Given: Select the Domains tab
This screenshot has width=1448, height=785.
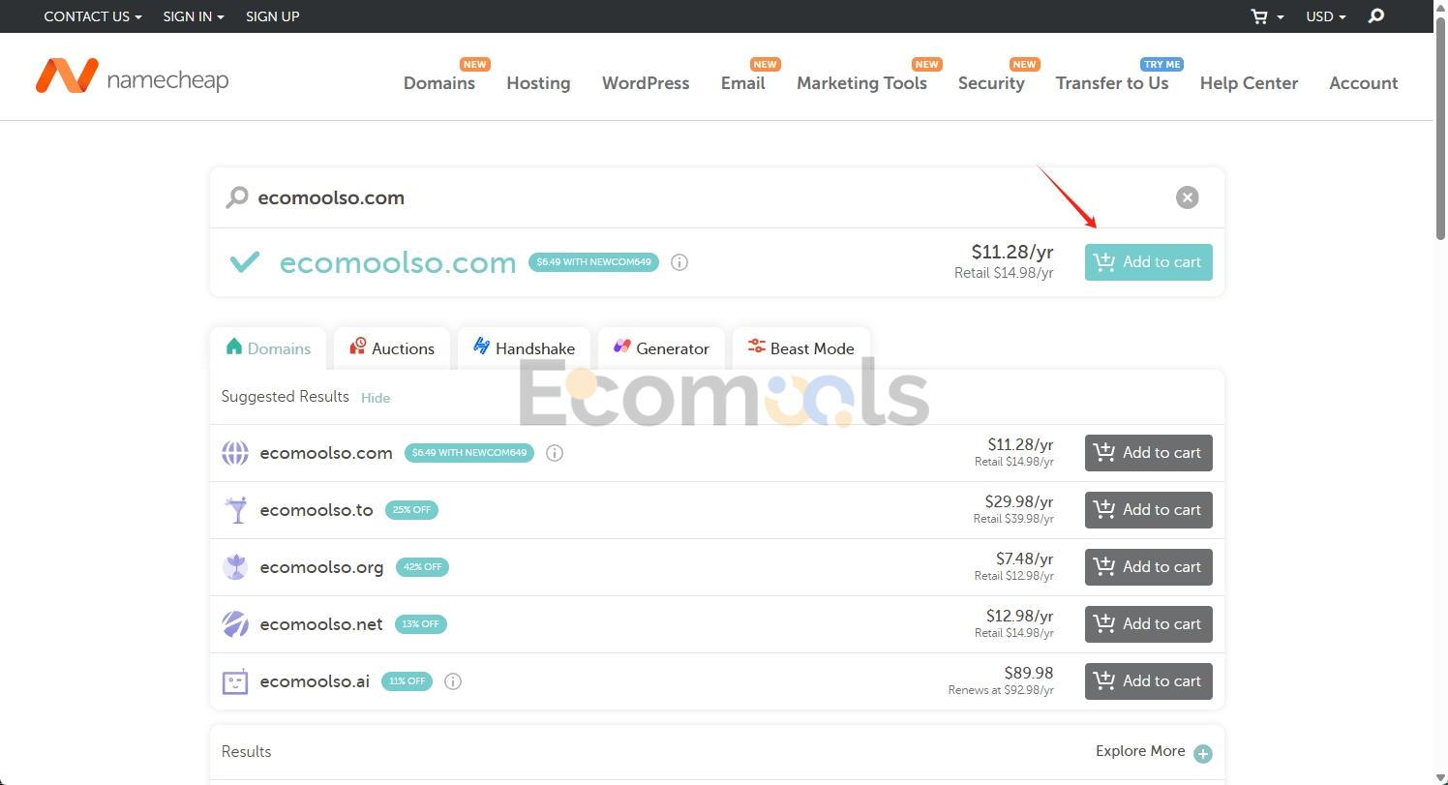Looking at the screenshot, I should 268,348.
